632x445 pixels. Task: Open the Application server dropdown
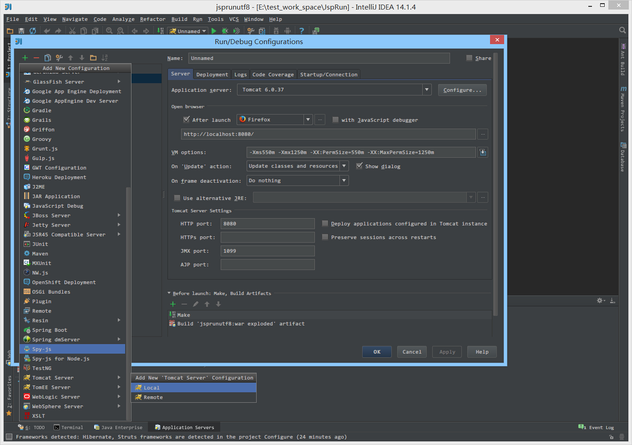[426, 90]
